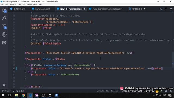The image size is (174, 98).
Task: Open the GitKraken taskbar icon
Action: coord(50,95)
